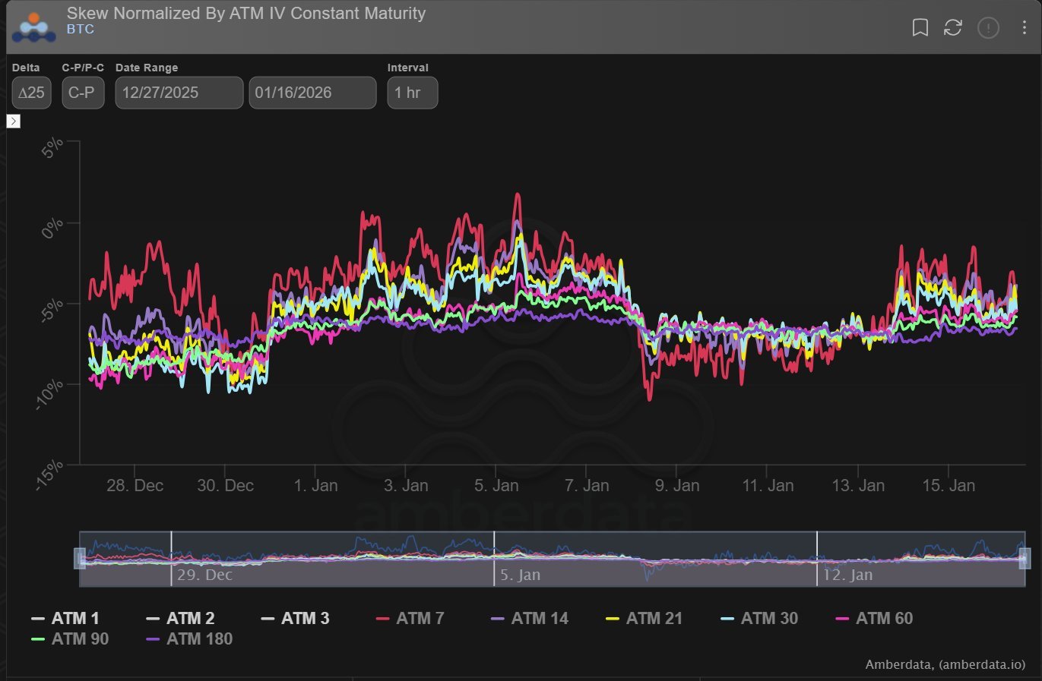This screenshot has width=1042, height=681.
Task: Open the three-dot options menu
Action: pos(1024,28)
